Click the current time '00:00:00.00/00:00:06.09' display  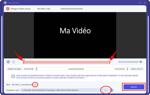128,62
